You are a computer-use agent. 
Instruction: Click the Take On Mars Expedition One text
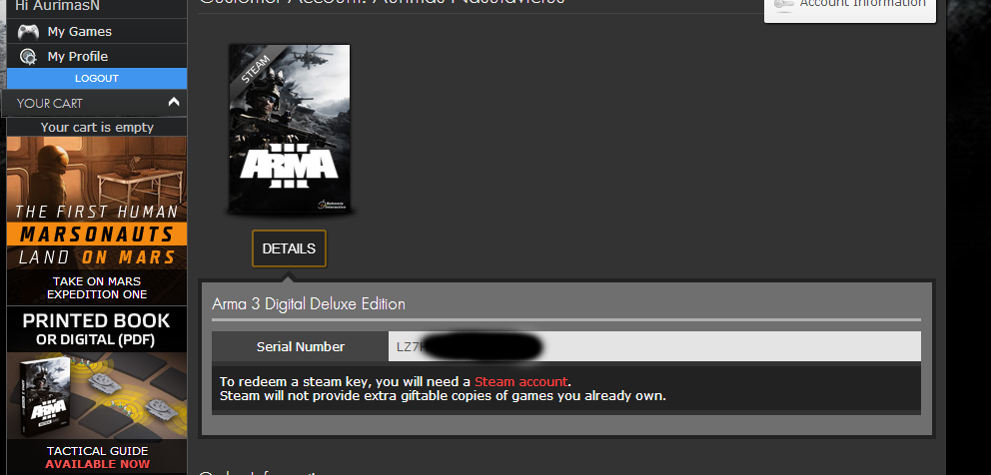tap(97, 288)
